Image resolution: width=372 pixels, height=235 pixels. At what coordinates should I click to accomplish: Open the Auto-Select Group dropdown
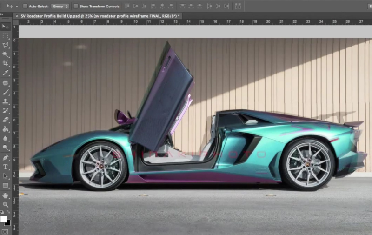(x=60, y=7)
